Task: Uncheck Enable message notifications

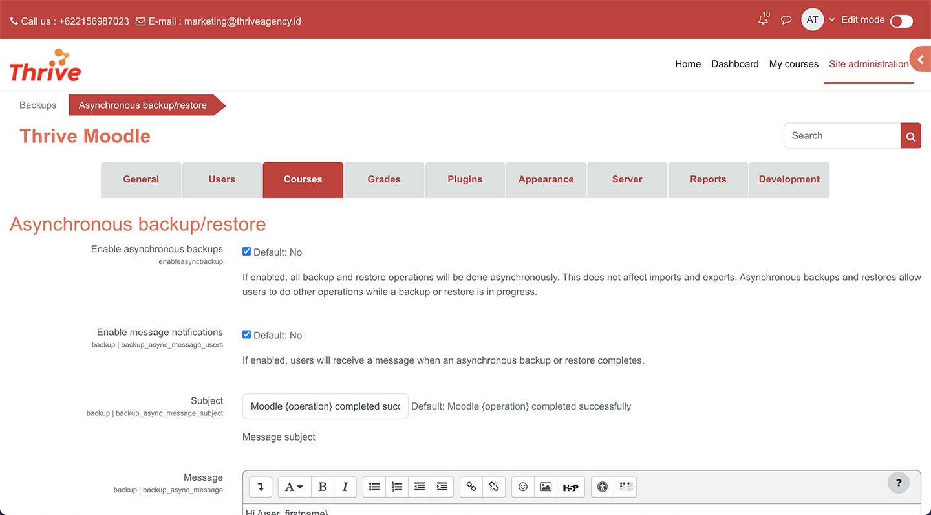Action: click(x=246, y=334)
